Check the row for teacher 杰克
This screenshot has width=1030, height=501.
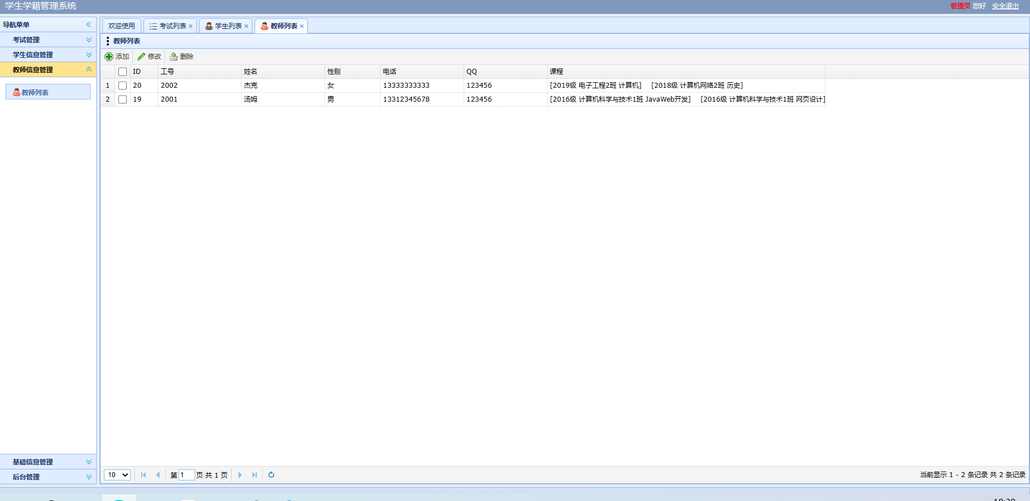(x=123, y=86)
